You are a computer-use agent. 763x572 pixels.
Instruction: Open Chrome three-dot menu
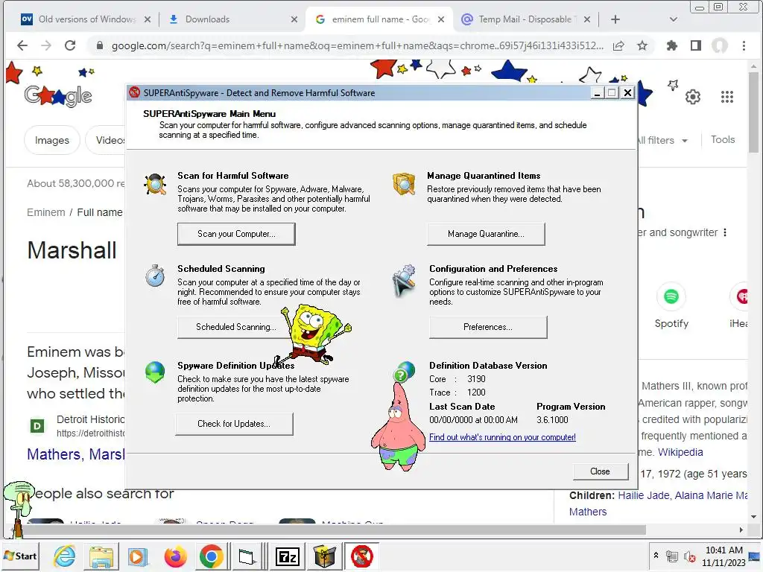coord(744,45)
